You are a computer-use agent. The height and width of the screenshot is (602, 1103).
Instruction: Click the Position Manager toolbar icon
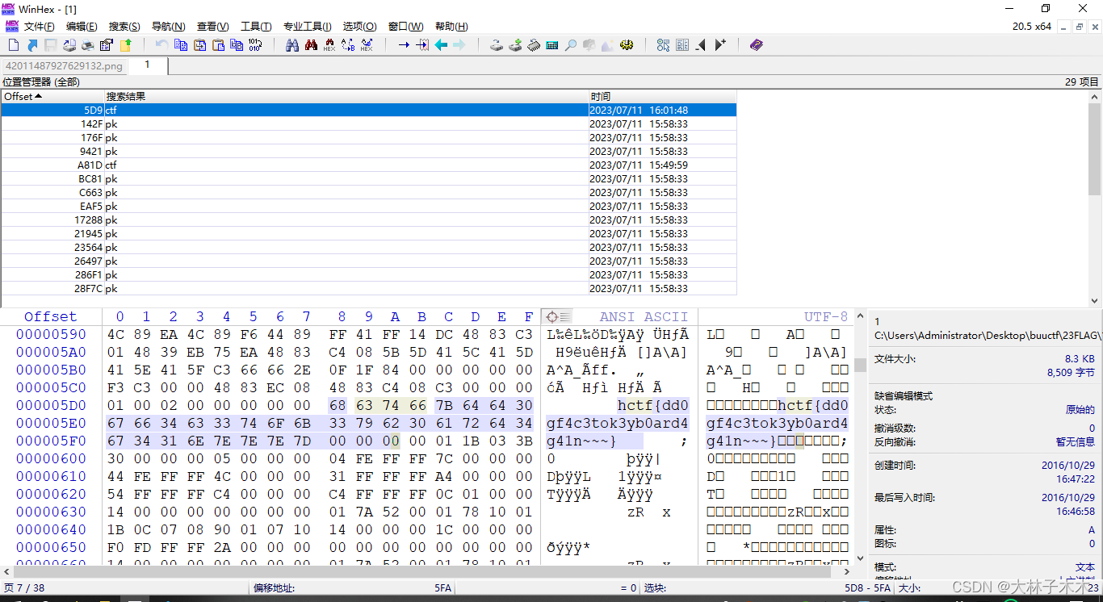click(x=663, y=45)
